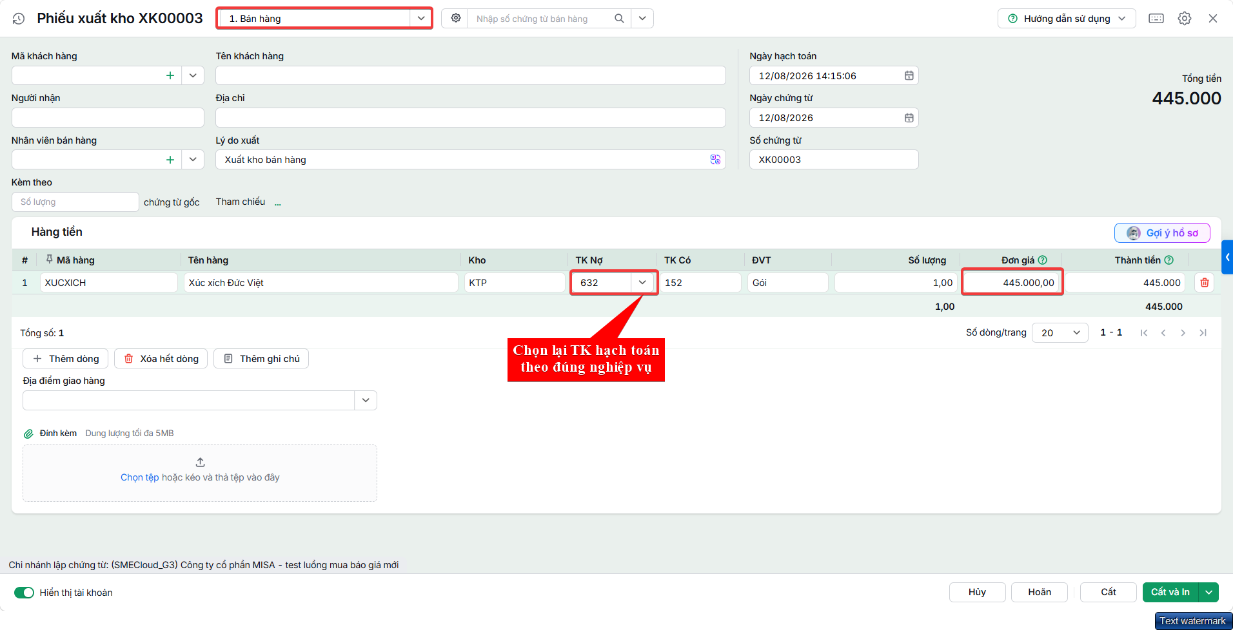Screen dimensions: 1233x630
Task: Click the search magnifier for sales voucher
Action: click(619, 19)
